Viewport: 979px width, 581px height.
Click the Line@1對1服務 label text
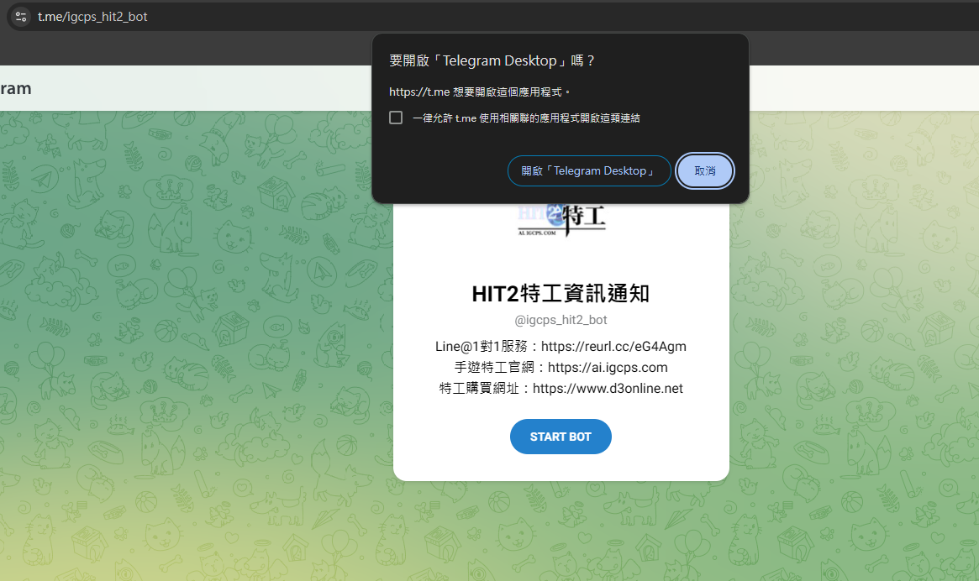coord(484,346)
